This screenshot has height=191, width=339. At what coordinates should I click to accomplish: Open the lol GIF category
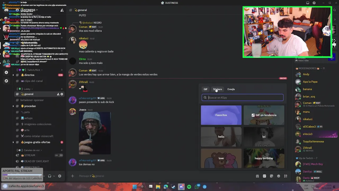coord(264,137)
